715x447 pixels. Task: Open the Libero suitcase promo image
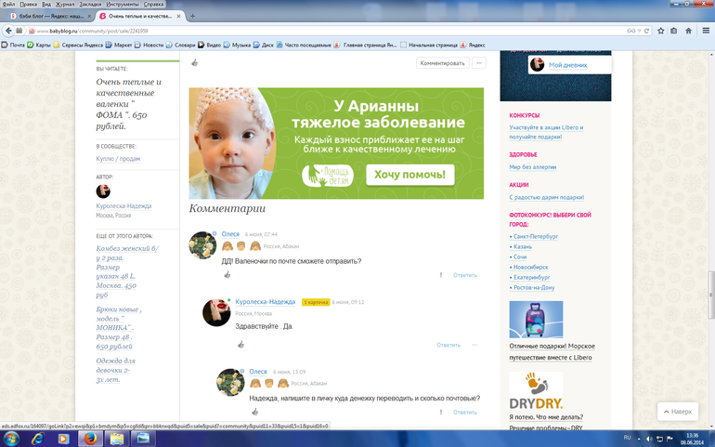tap(536, 319)
